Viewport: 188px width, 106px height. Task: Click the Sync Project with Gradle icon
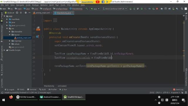click(x=169, y=9)
